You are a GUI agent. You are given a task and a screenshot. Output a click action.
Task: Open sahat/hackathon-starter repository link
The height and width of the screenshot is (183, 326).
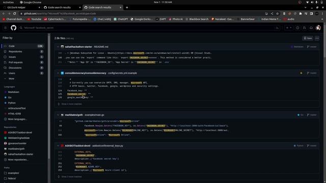(x=78, y=47)
